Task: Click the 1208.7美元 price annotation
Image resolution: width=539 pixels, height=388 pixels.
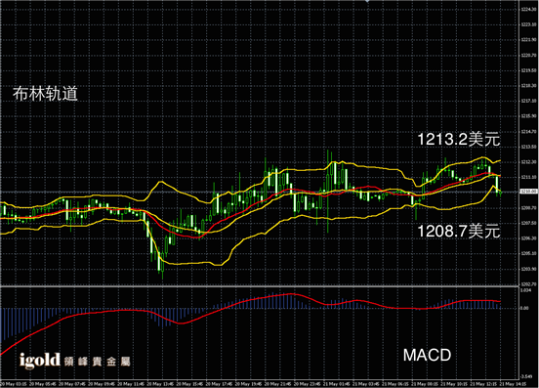Action: (459, 231)
